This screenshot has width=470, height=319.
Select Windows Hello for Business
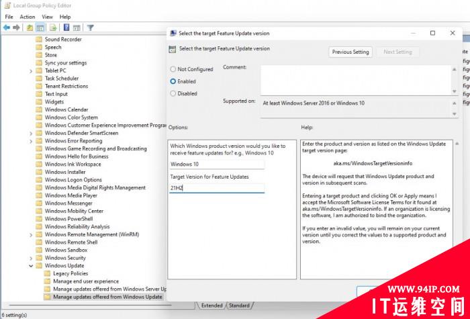click(x=77, y=156)
